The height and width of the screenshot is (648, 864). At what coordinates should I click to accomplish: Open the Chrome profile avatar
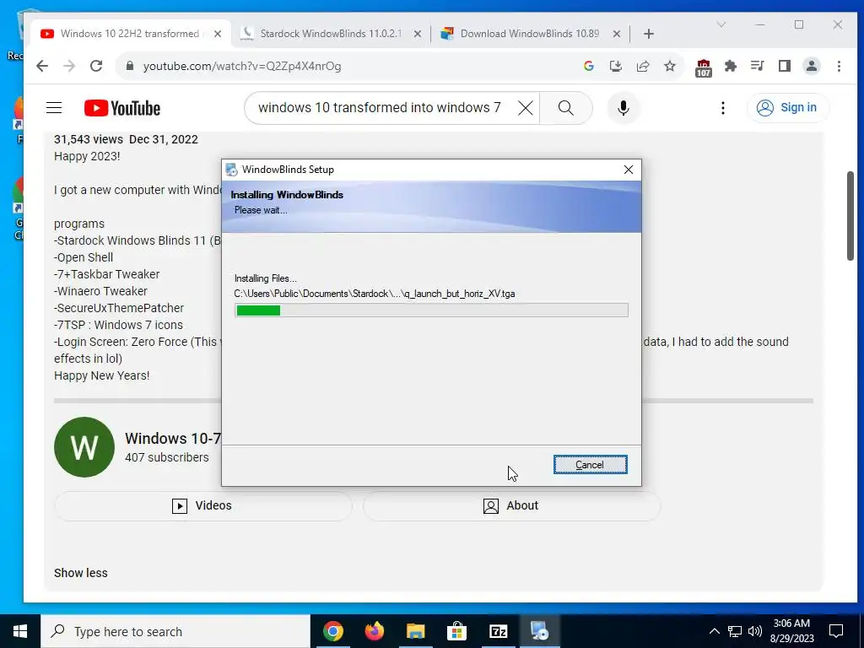811,66
